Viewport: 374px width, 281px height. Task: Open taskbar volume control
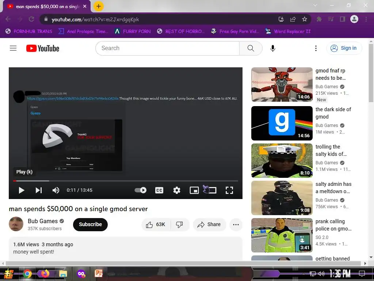(321, 274)
